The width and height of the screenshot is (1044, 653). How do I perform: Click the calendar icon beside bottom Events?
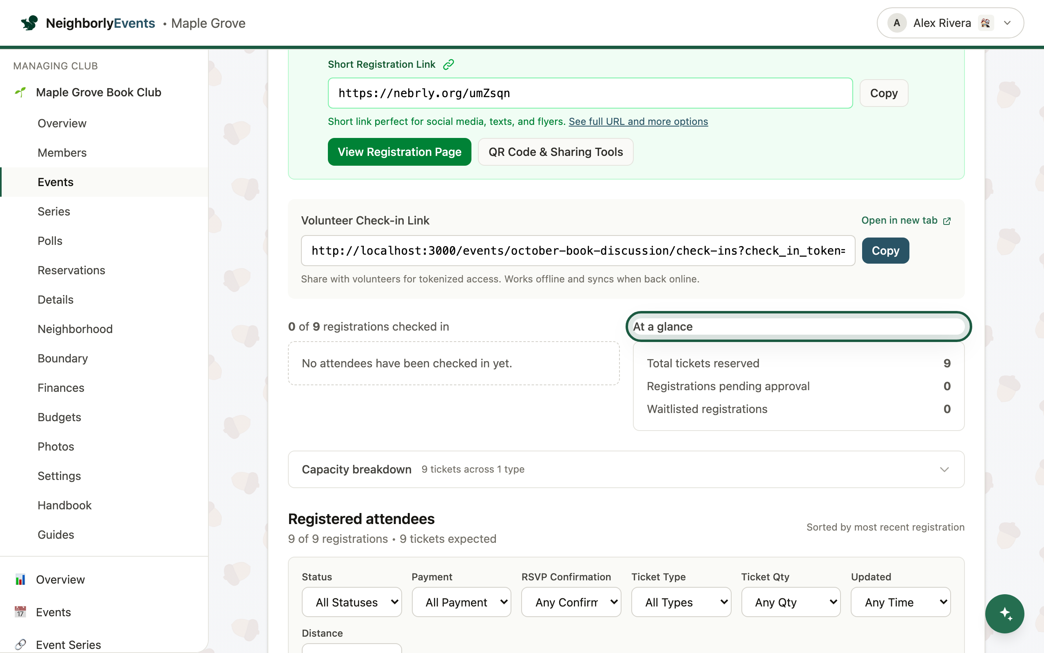[x=20, y=612]
